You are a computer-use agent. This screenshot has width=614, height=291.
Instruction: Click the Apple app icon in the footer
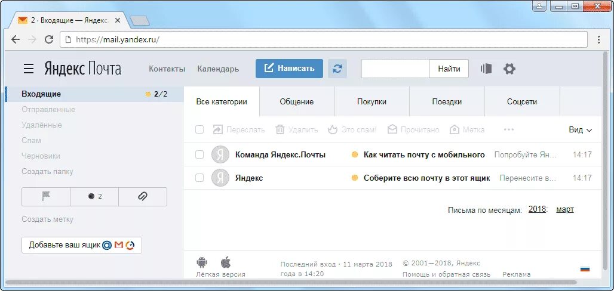pyautogui.click(x=226, y=262)
